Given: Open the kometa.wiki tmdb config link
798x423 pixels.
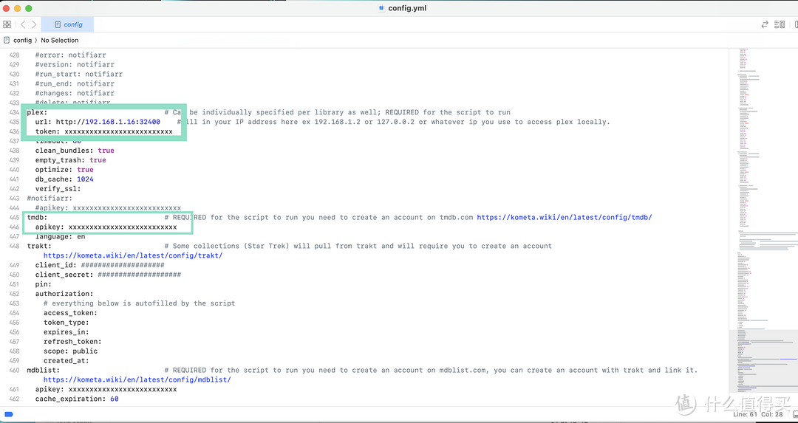Looking at the screenshot, I should pos(564,218).
